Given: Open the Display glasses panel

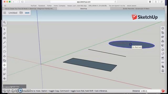Looking at the screenshot, I should [163, 62].
